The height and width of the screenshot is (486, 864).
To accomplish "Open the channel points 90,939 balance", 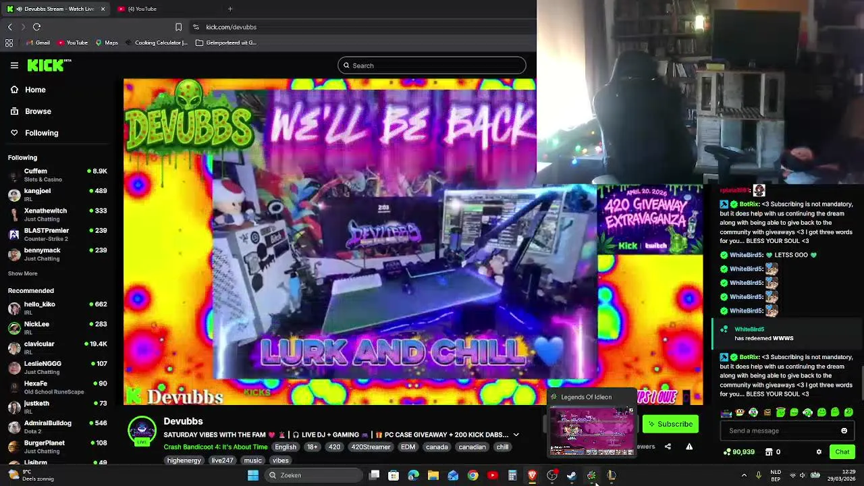I will coord(738,452).
